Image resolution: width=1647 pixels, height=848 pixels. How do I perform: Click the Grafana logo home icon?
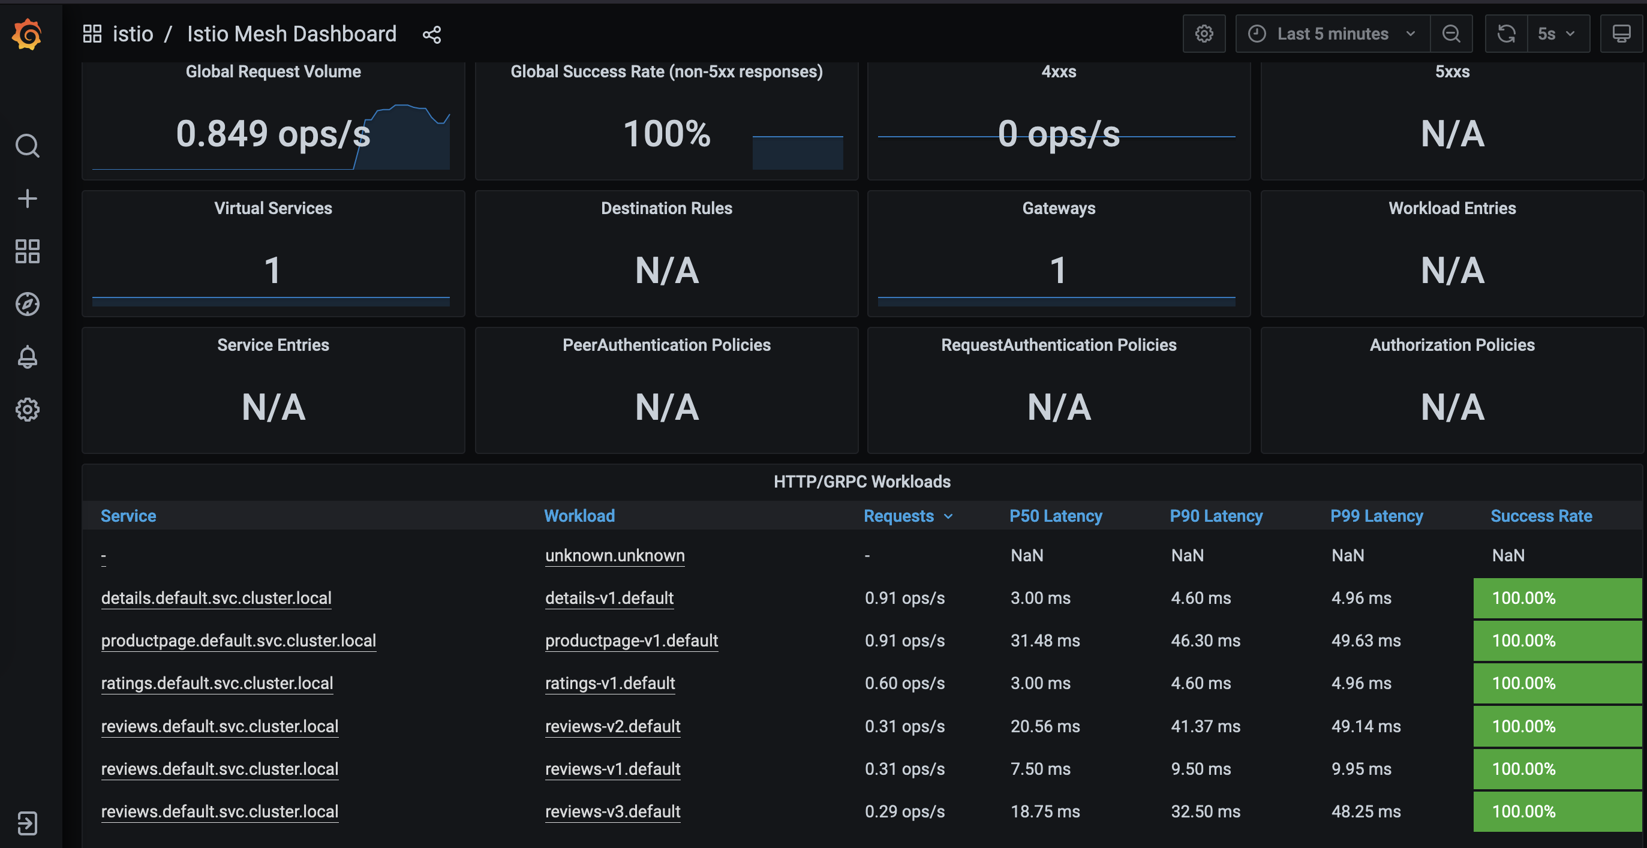click(x=27, y=34)
